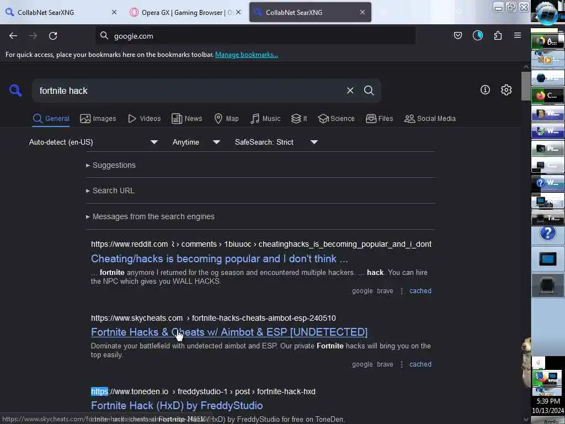The width and height of the screenshot is (565, 424).
Task: Click blue question-mark taskbar button labeled W
Action: click(548, 183)
